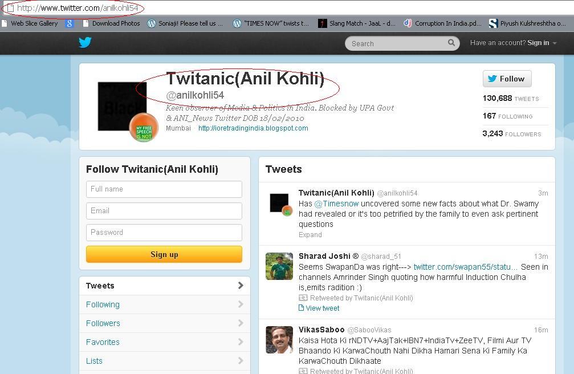Focus the browser address bar URL
The width and height of the screenshot is (574, 374).
(78, 7)
